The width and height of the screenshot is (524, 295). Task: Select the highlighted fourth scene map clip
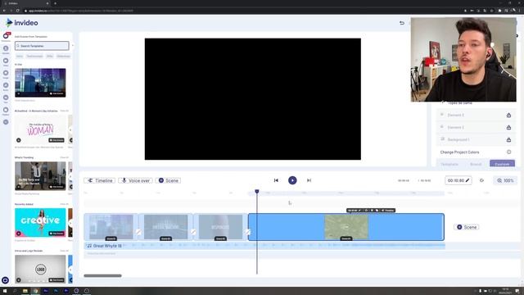(346, 227)
